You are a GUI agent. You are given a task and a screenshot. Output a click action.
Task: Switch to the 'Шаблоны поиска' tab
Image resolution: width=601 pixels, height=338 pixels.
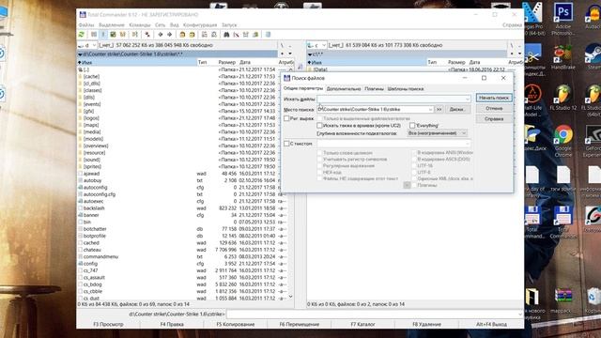tap(405, 88)
